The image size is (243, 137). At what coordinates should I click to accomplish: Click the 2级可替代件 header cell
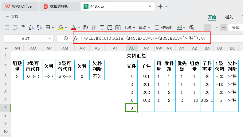click(33, 66)
